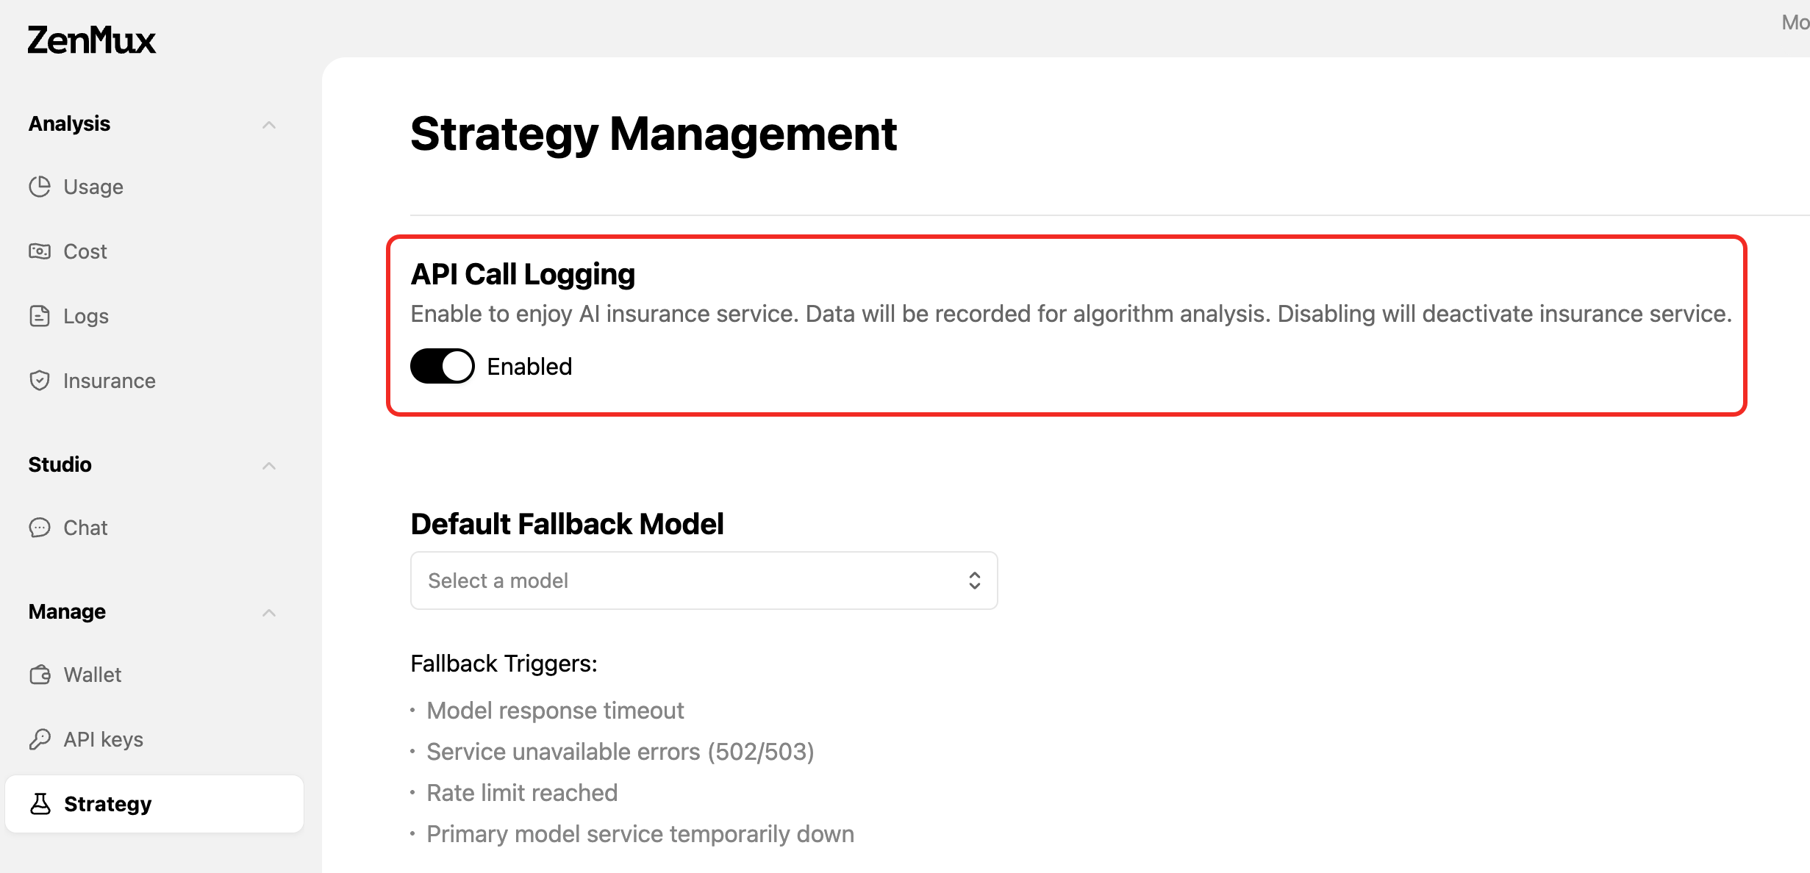The image size is (1810, 873).
Task: Click 'Rate limit reached' trigger text
Action: (x=522, y=793)
